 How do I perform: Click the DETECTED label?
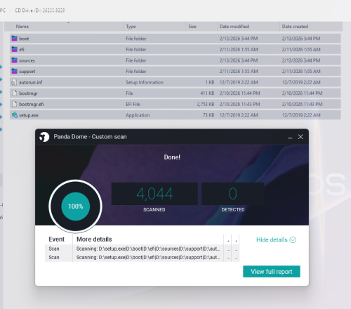coord(233,209)
